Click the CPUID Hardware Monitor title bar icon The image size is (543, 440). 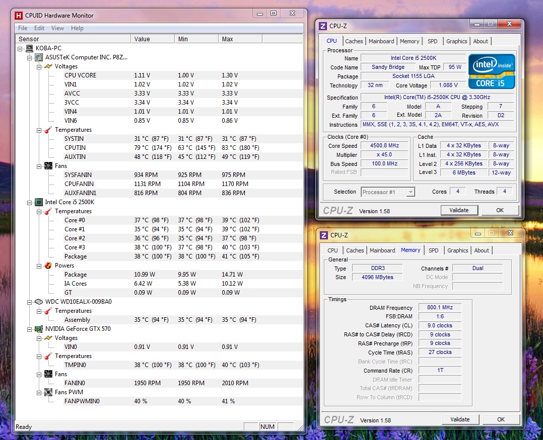coord(19,15)
